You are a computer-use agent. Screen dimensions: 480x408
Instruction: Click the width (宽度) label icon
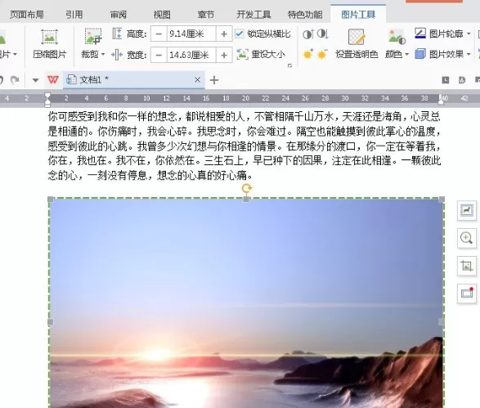pos(117,55)
